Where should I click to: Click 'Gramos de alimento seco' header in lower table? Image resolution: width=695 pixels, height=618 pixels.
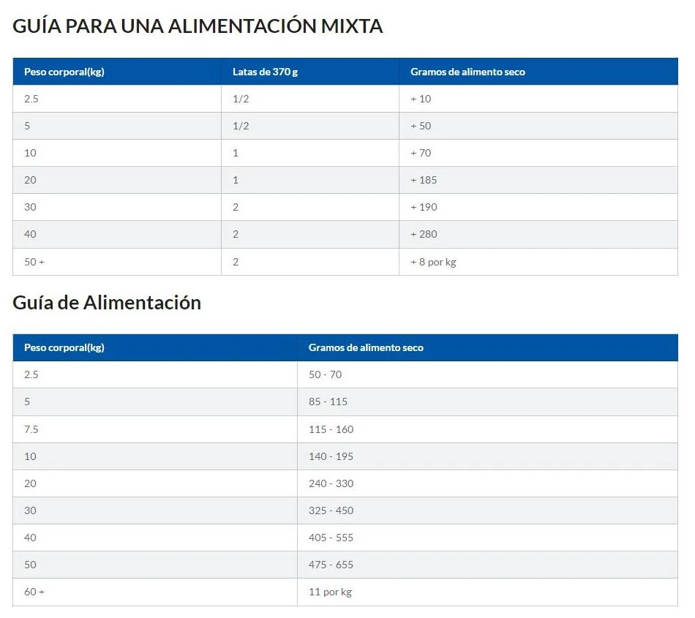coord(366,347)
